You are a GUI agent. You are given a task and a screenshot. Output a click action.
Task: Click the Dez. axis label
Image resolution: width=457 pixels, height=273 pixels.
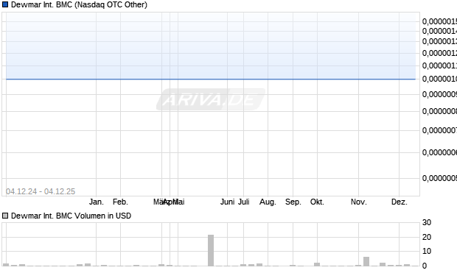point(400,202)
